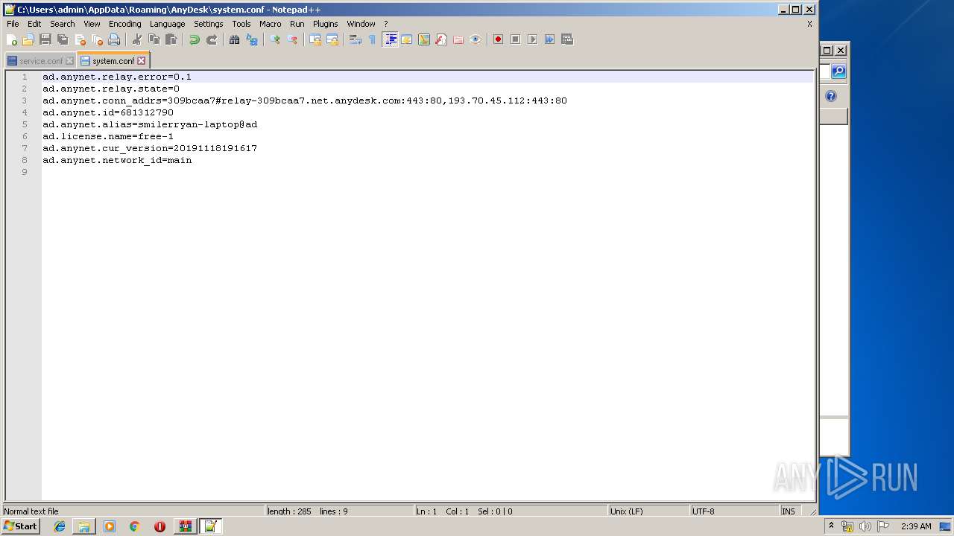This screenshot has height=536, width=954.
Task: Run macro multiple times icon
Action: (x=549, y=39)
